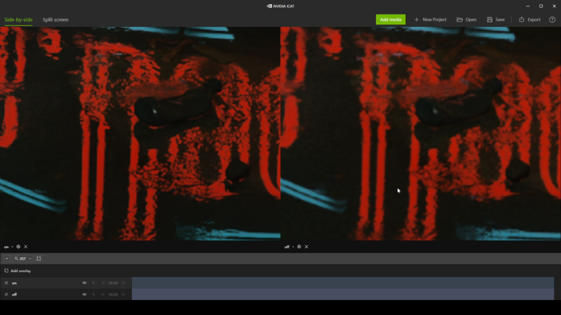Click the fit-to-screen icon beside zoom
This screenshot has width=561, height=315.
point(39,259)
